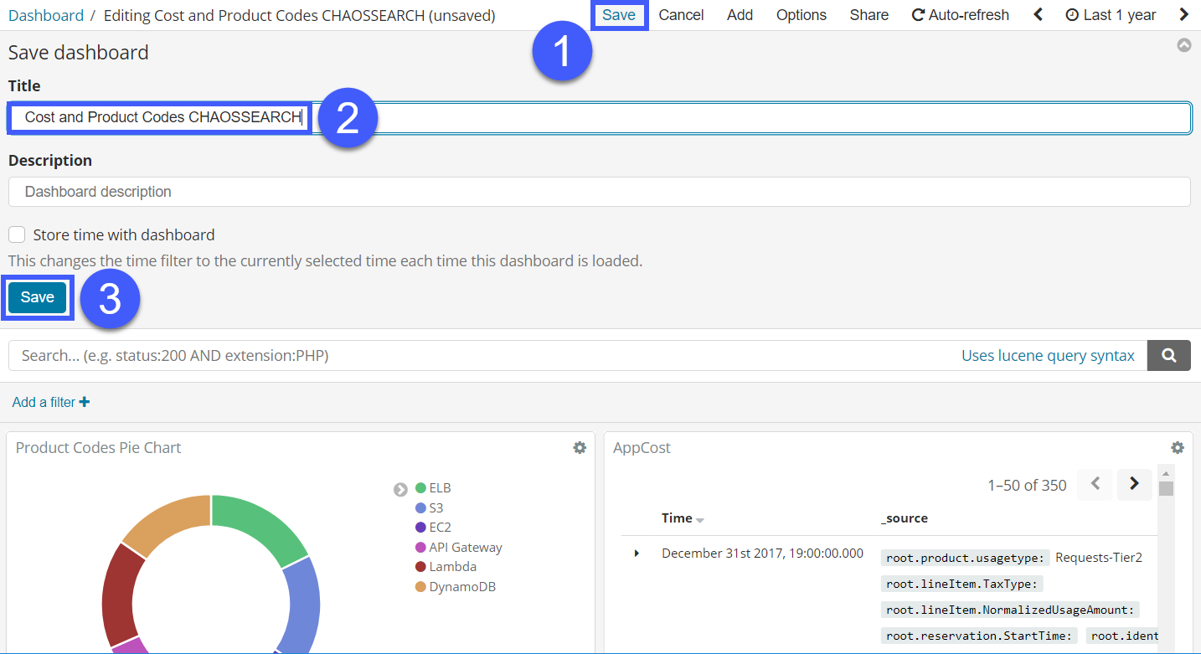Viewport: 1201px width, 654px height.
Task: Focus the dashboard Title input field
Action: [600, 117]
